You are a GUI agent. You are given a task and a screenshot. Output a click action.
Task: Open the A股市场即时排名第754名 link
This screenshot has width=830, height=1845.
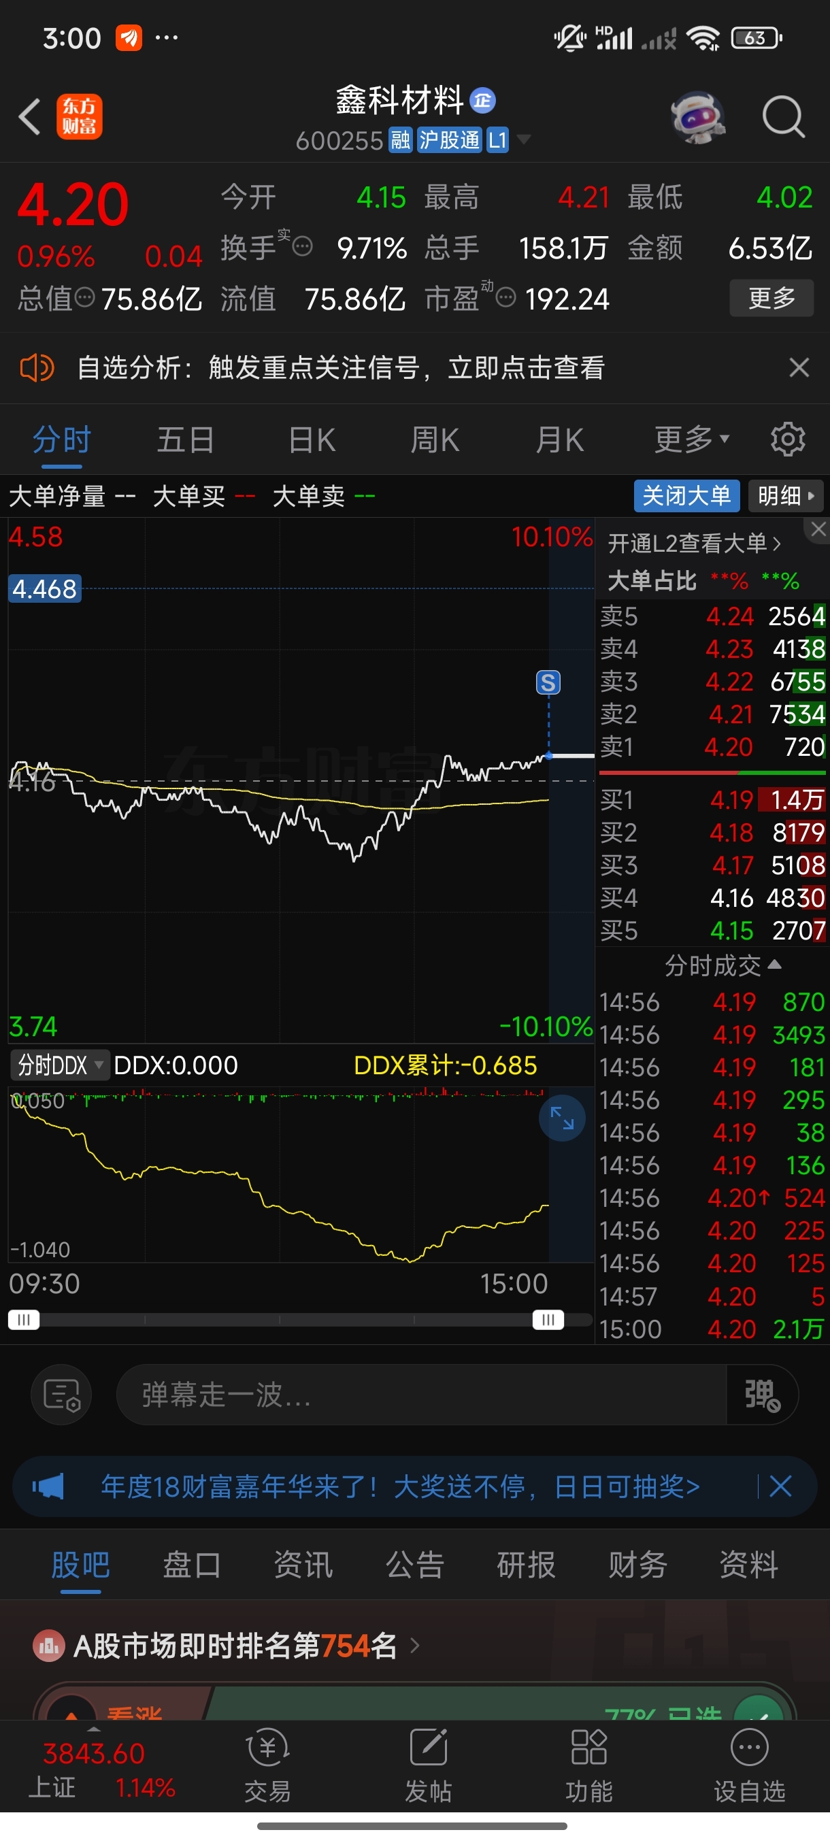(227, 1646)
